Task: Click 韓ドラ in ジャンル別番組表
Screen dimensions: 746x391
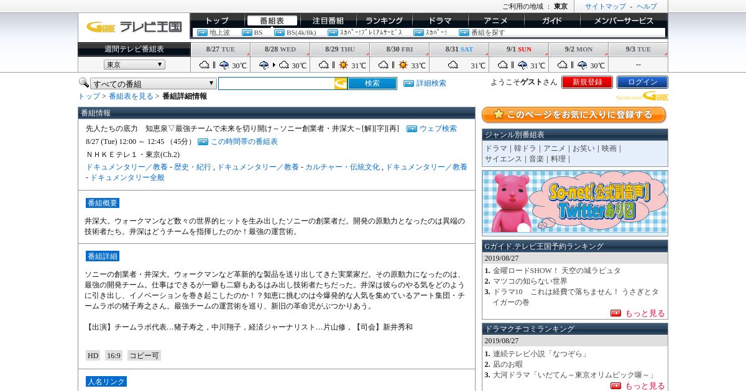Action: click(525, 148)
